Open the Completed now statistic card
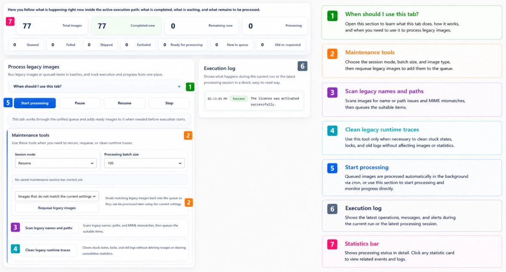Image resolution: width=506 pixels, height=272 pixels. [126, 26]
